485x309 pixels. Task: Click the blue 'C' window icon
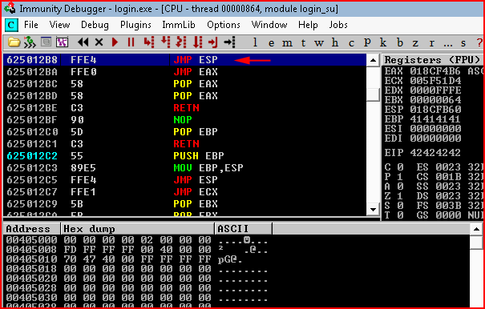click(x=11, y=25)
